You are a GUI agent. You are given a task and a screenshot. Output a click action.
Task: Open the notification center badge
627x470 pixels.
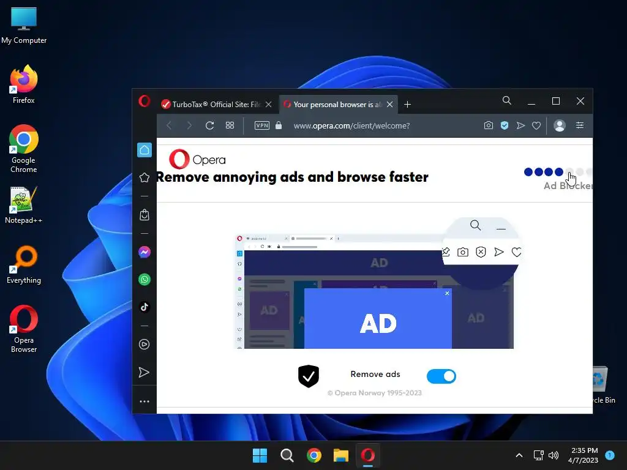(610, 455)
